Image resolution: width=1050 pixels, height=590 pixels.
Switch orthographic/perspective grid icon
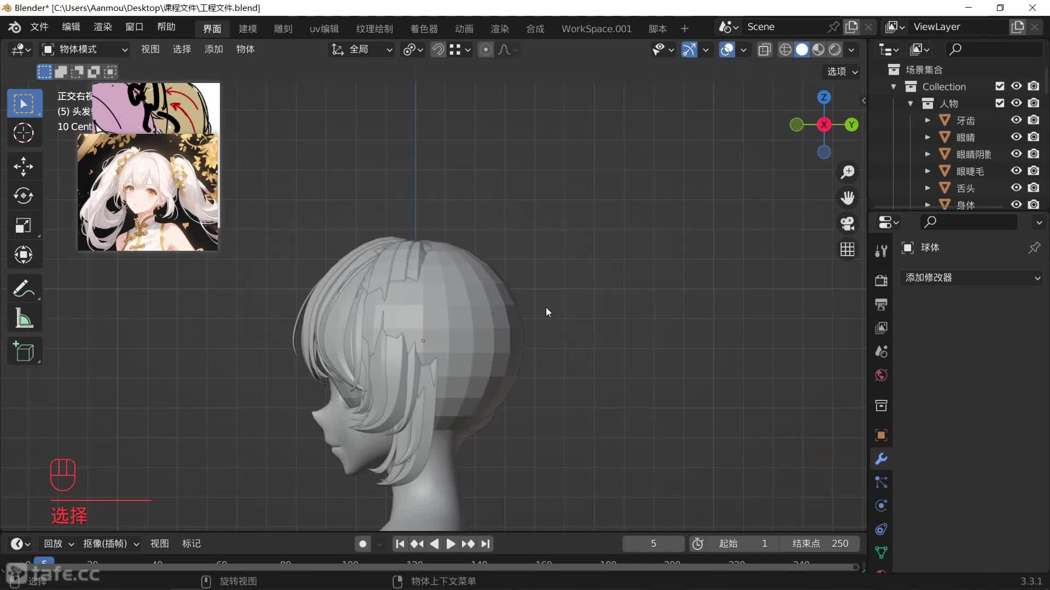pyautogui.click(x=848, y=249)
